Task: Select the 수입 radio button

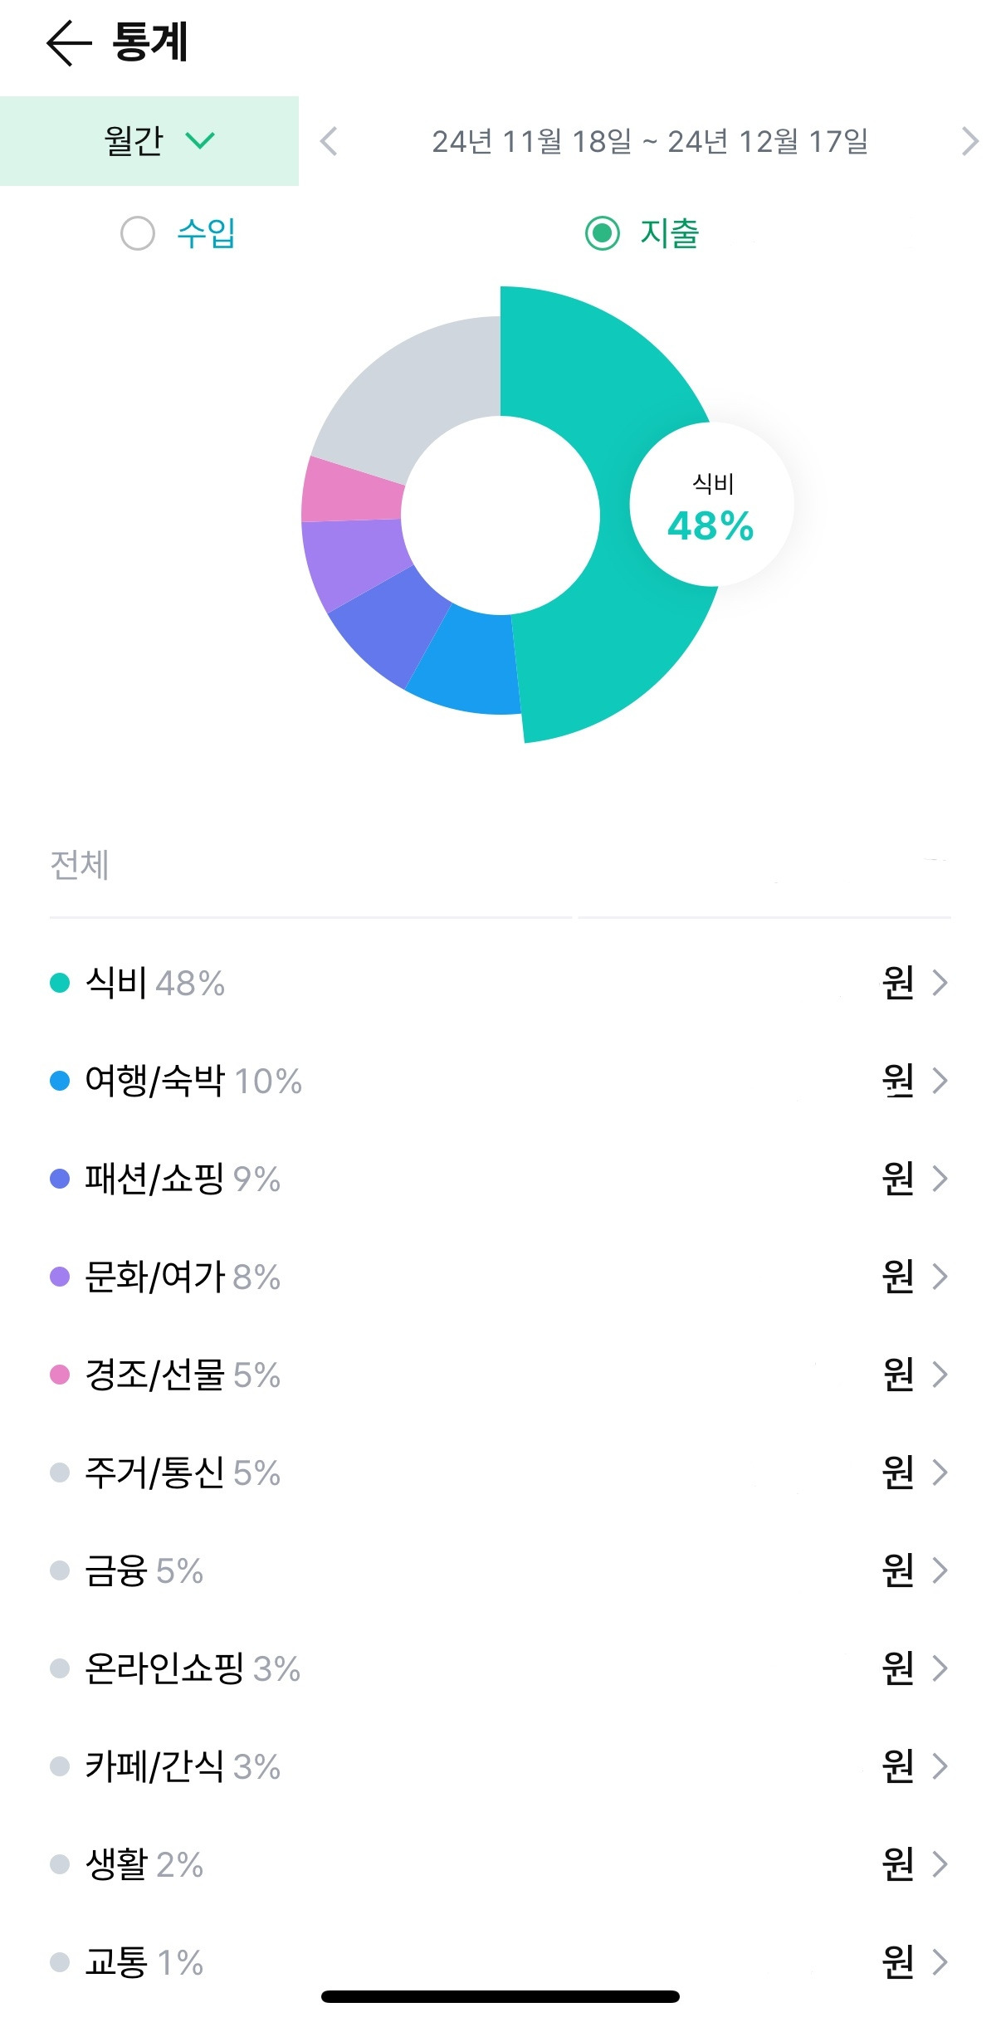Action: tap(138, 233)
